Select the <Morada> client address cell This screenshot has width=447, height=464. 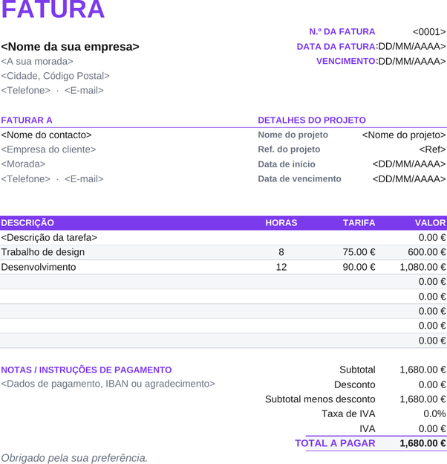point(23,164)
